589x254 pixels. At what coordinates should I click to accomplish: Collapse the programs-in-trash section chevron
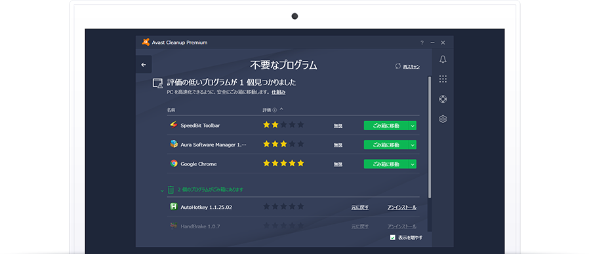(x=162, y=190)
